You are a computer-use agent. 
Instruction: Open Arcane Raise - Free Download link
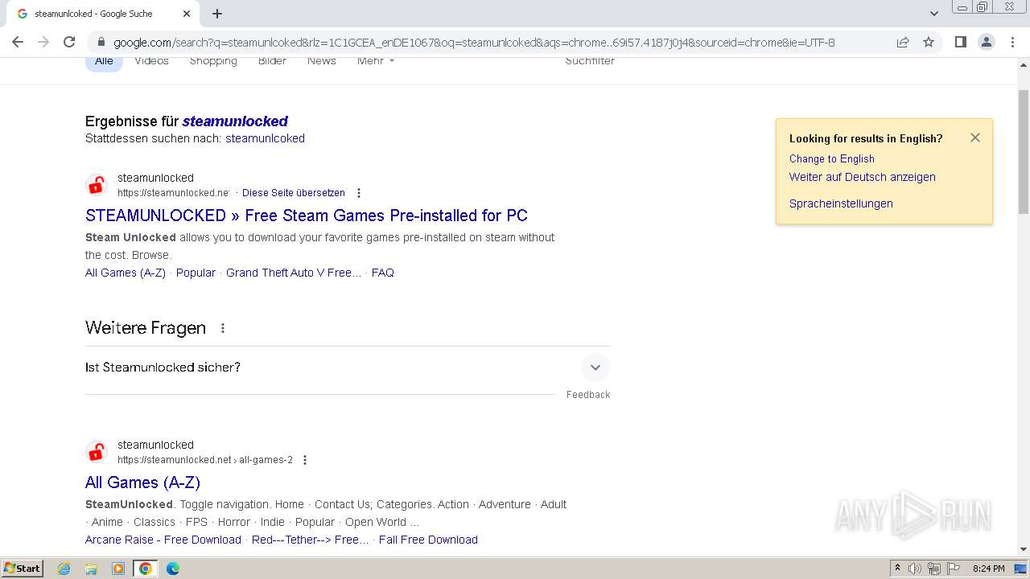click(x=163, y=540)
